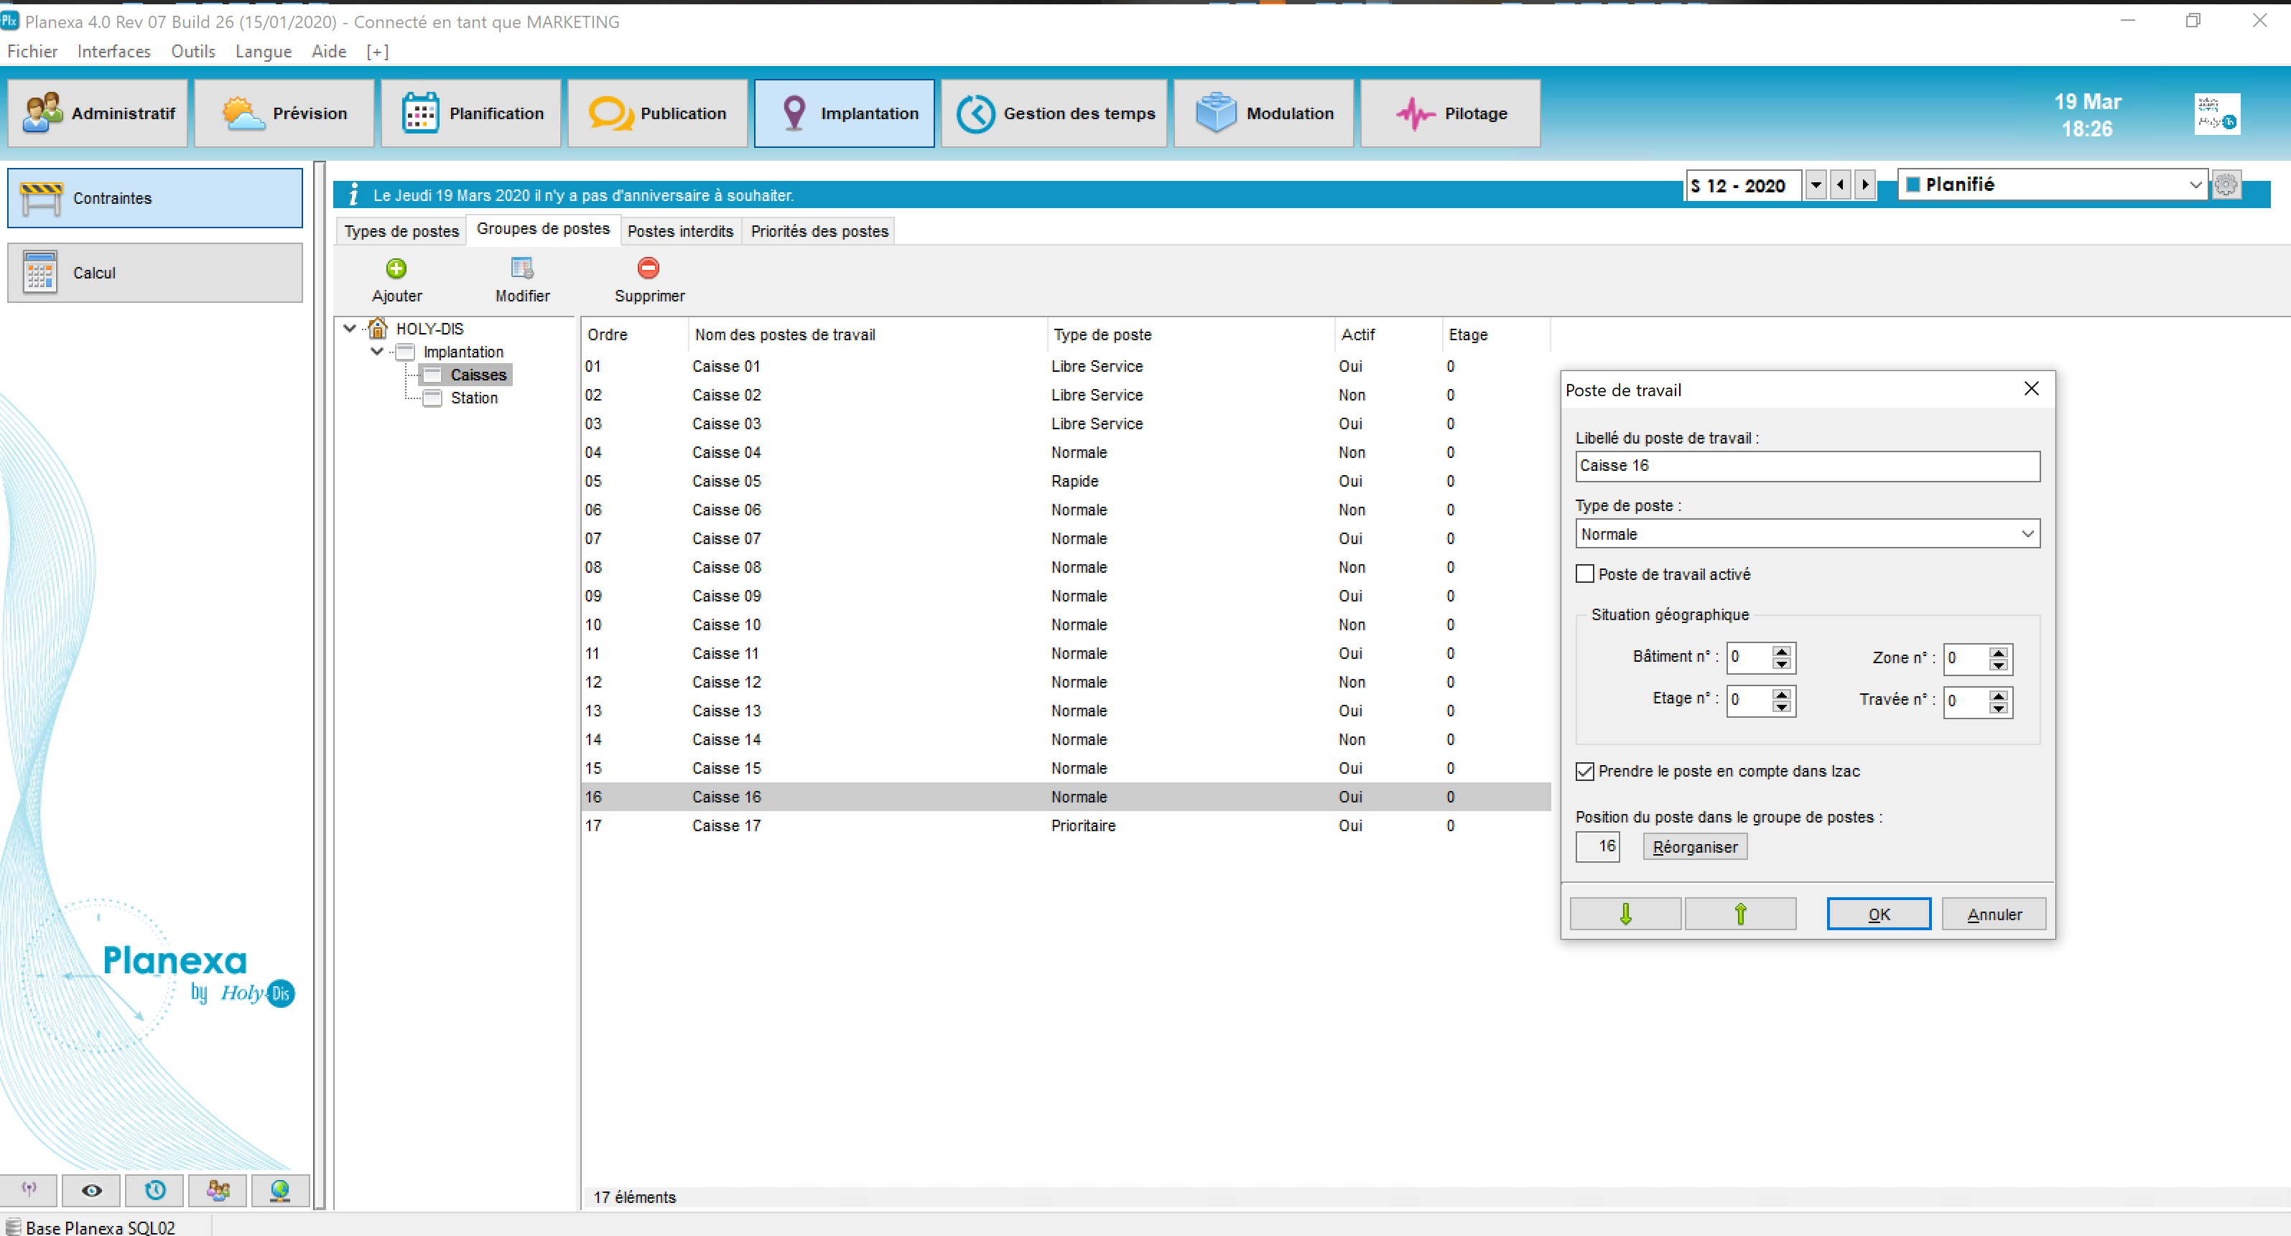Click OK in Poste de travail dialog
Viewport: 2291px width, 1236px height.
[1878, 914]
